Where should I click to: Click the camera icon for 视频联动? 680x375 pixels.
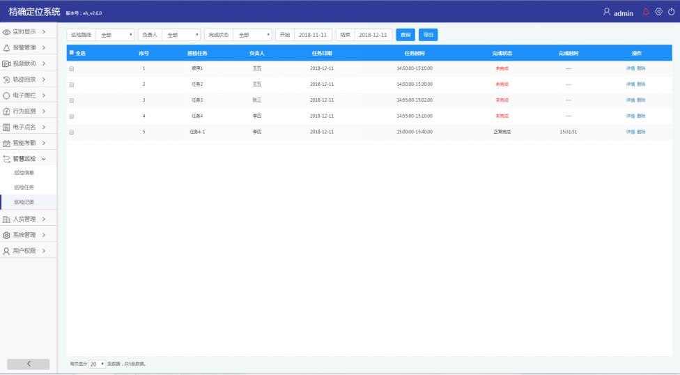tap(7, 63)
